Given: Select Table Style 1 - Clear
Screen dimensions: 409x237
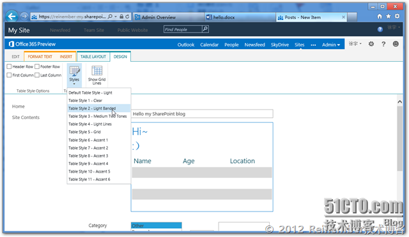Looking at the screenshot, I should coord(99,101).
